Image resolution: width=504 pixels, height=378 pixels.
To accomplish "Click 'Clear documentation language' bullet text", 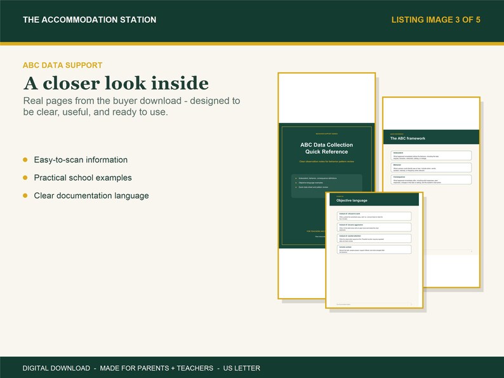I will point(91,196).
